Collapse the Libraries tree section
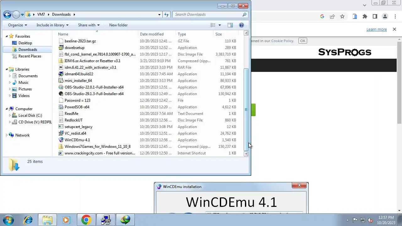The height and width of the screenshot is (226, 402). 7,69
